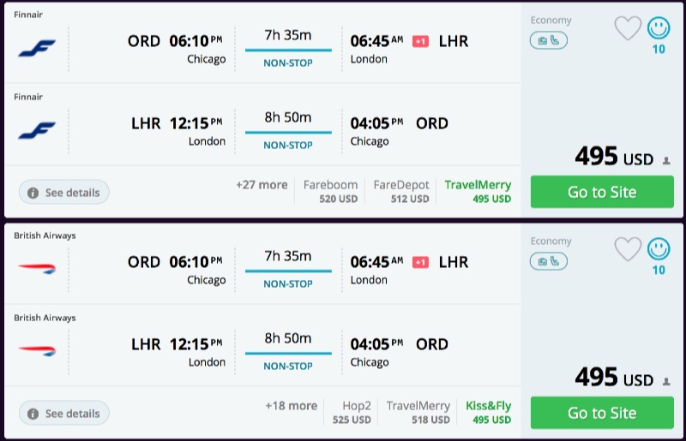Click the passenger icon beside Finnair 495 USD

click(x=666, y=160)
